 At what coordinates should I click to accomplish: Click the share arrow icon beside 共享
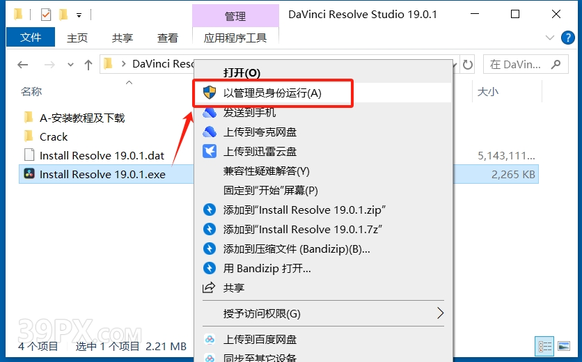pyautogui.click(x=209, y=288)
